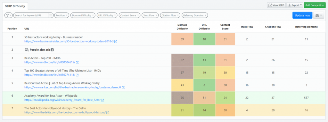Click the People also ask chat icon

26,50
